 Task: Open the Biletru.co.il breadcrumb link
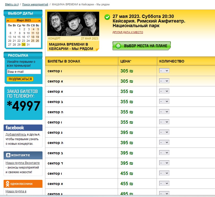pos(12,4)
